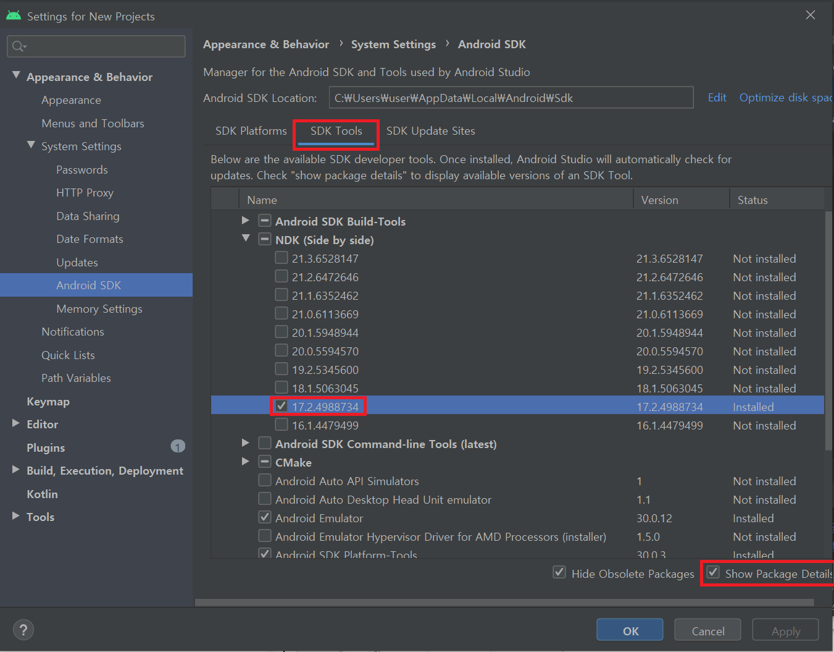
Task: Sort by Name column header
Action: tap(436, 200)
